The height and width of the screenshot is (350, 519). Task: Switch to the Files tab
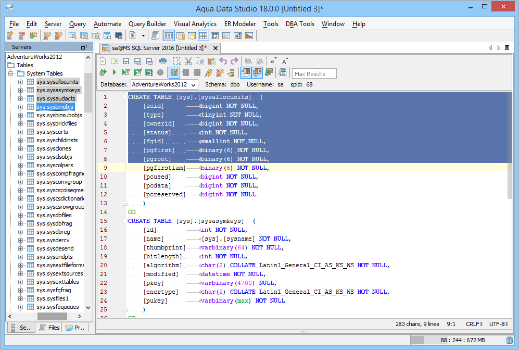(49, 328)
